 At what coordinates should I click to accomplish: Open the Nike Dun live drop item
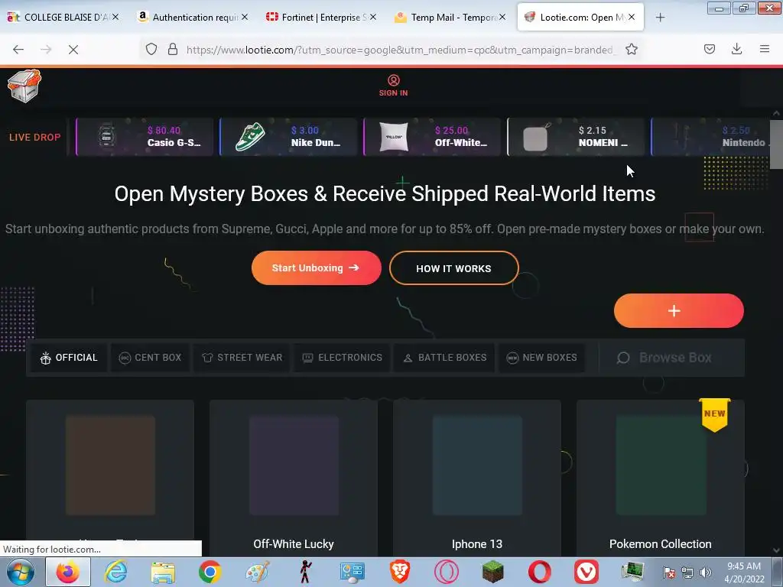coord(288,137)
